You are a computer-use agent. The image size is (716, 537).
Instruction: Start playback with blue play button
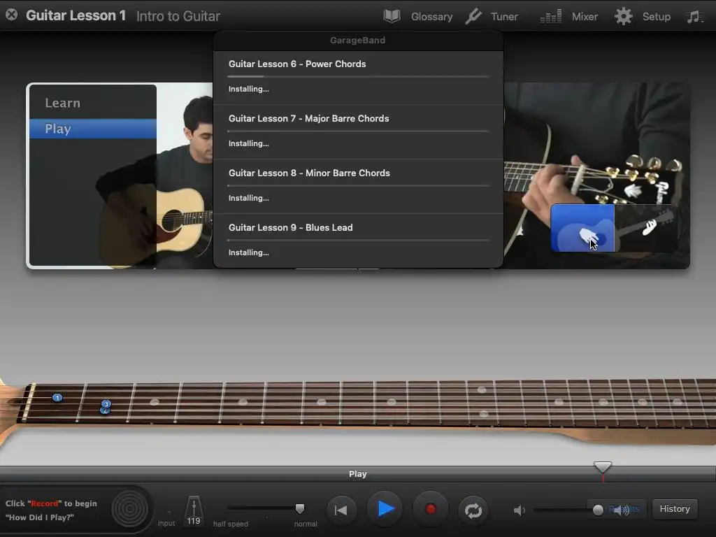click(385, 509)
